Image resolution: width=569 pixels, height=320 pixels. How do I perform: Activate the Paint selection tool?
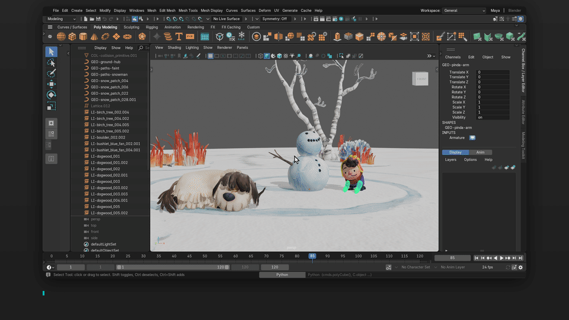[x=51, y=73]
